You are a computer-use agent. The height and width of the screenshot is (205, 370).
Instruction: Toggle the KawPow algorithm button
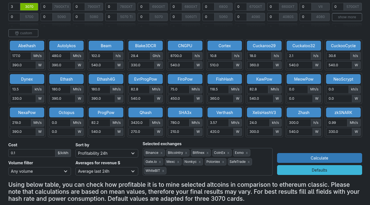pyautogui.click(x=264, y=79)
